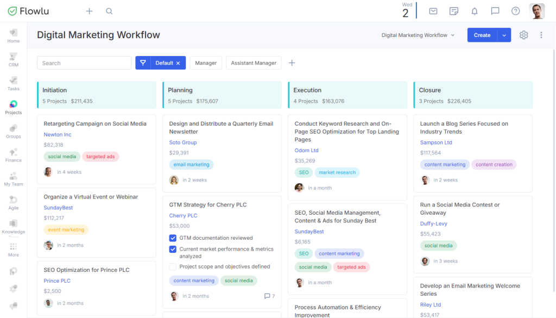
Task: Select the Default filter
Action: tap(164, 63)
